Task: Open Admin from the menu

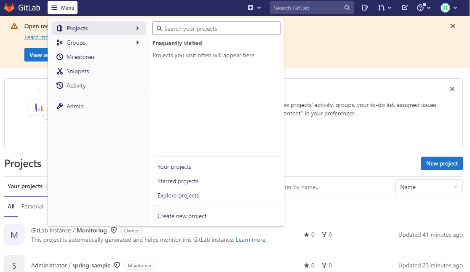Action: coord(98,106)
